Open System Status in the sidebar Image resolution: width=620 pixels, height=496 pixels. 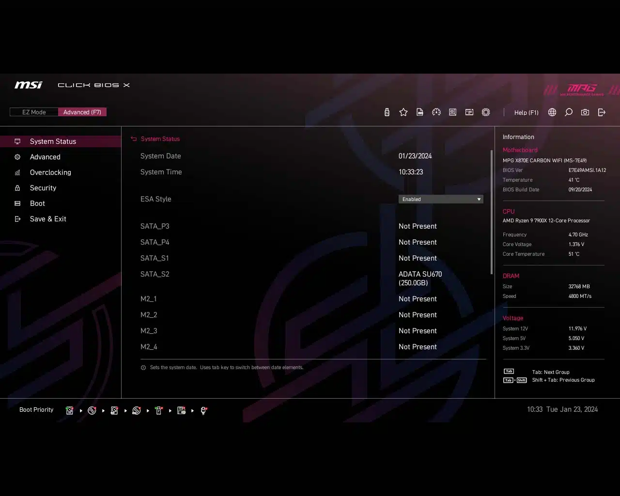(61, 141)
